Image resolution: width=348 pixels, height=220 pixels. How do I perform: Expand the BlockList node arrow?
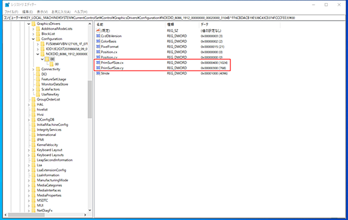(x=33, y=34)
